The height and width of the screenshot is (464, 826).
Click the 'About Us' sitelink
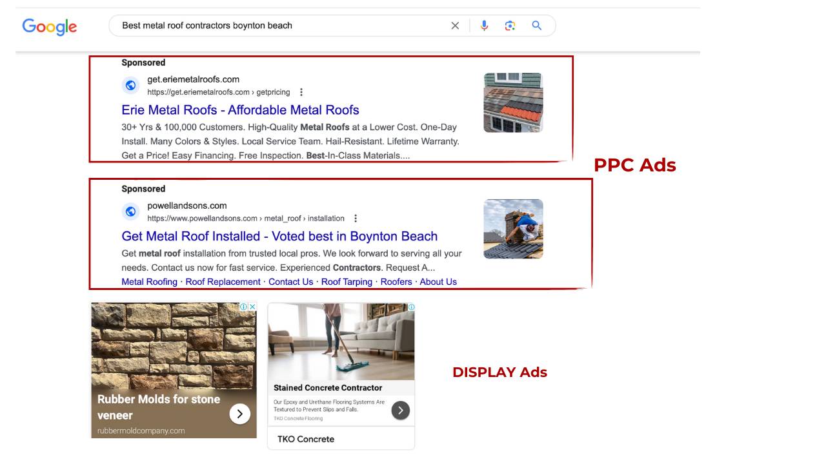(438, 282)
